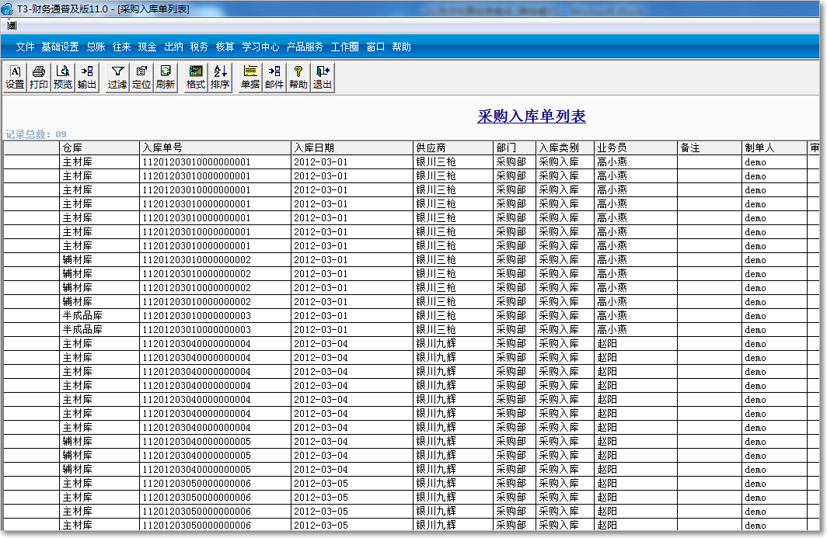Open the 设置 (Settings) toolbar icon
Image resolution: width=827 pixels, height=538 pixels.
click(x=15, y=77)
